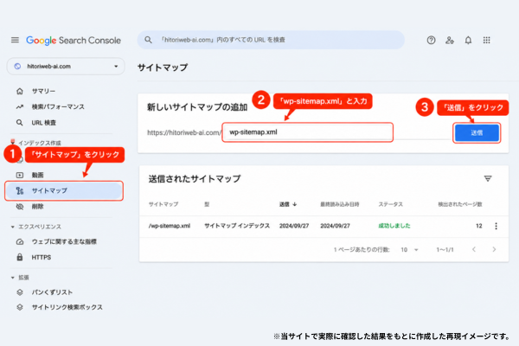Click the サイトマップ column header

coord(163,204)
